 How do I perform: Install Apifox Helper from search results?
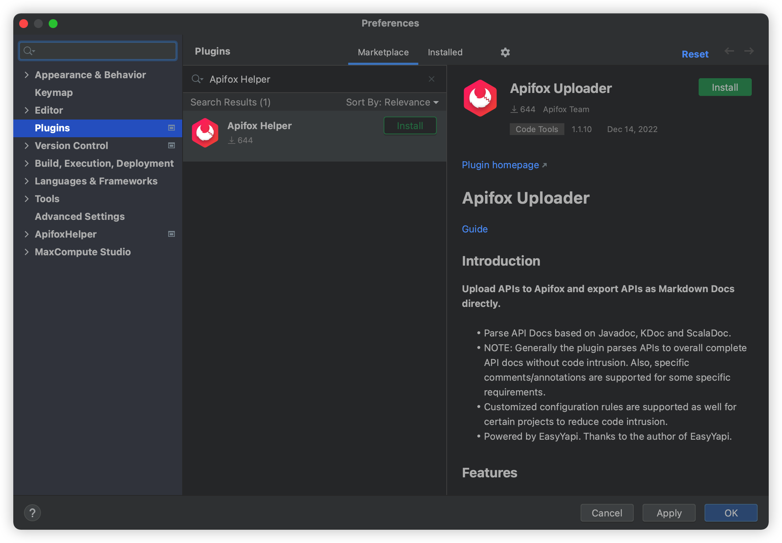(x=410, y=126)
